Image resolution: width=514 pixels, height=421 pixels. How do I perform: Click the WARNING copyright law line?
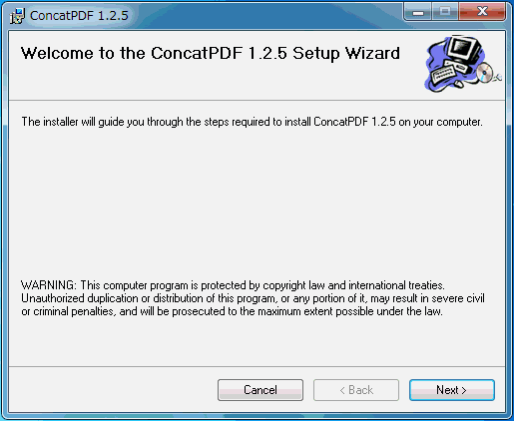pyautogui.click(x=233, y=285)
